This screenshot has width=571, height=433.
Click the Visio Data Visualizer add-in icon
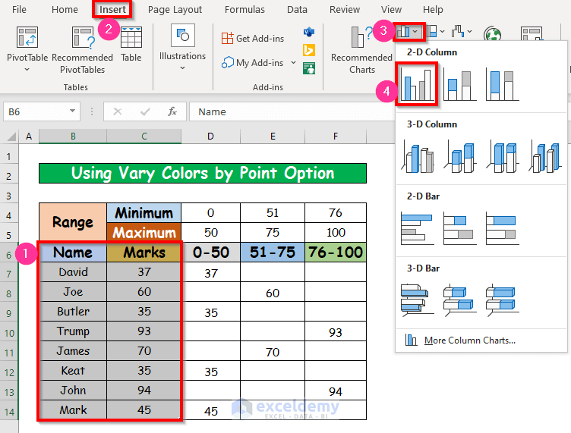pyautogui.click(x=309, y=33)
